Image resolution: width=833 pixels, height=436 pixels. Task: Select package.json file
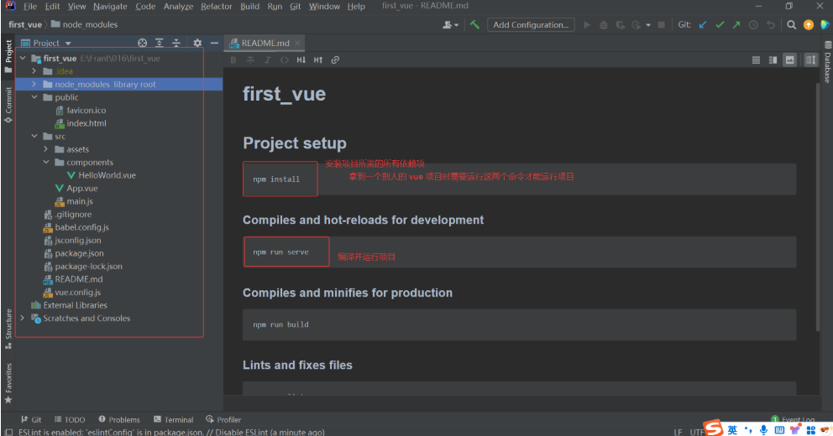pos(73,253)
